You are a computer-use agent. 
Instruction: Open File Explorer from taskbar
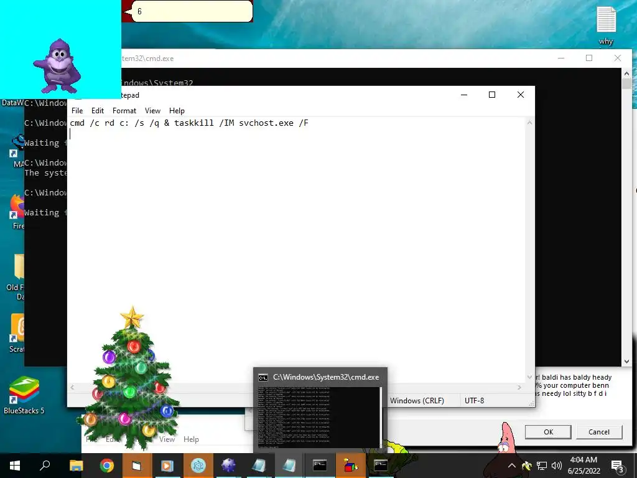[76, 466]
